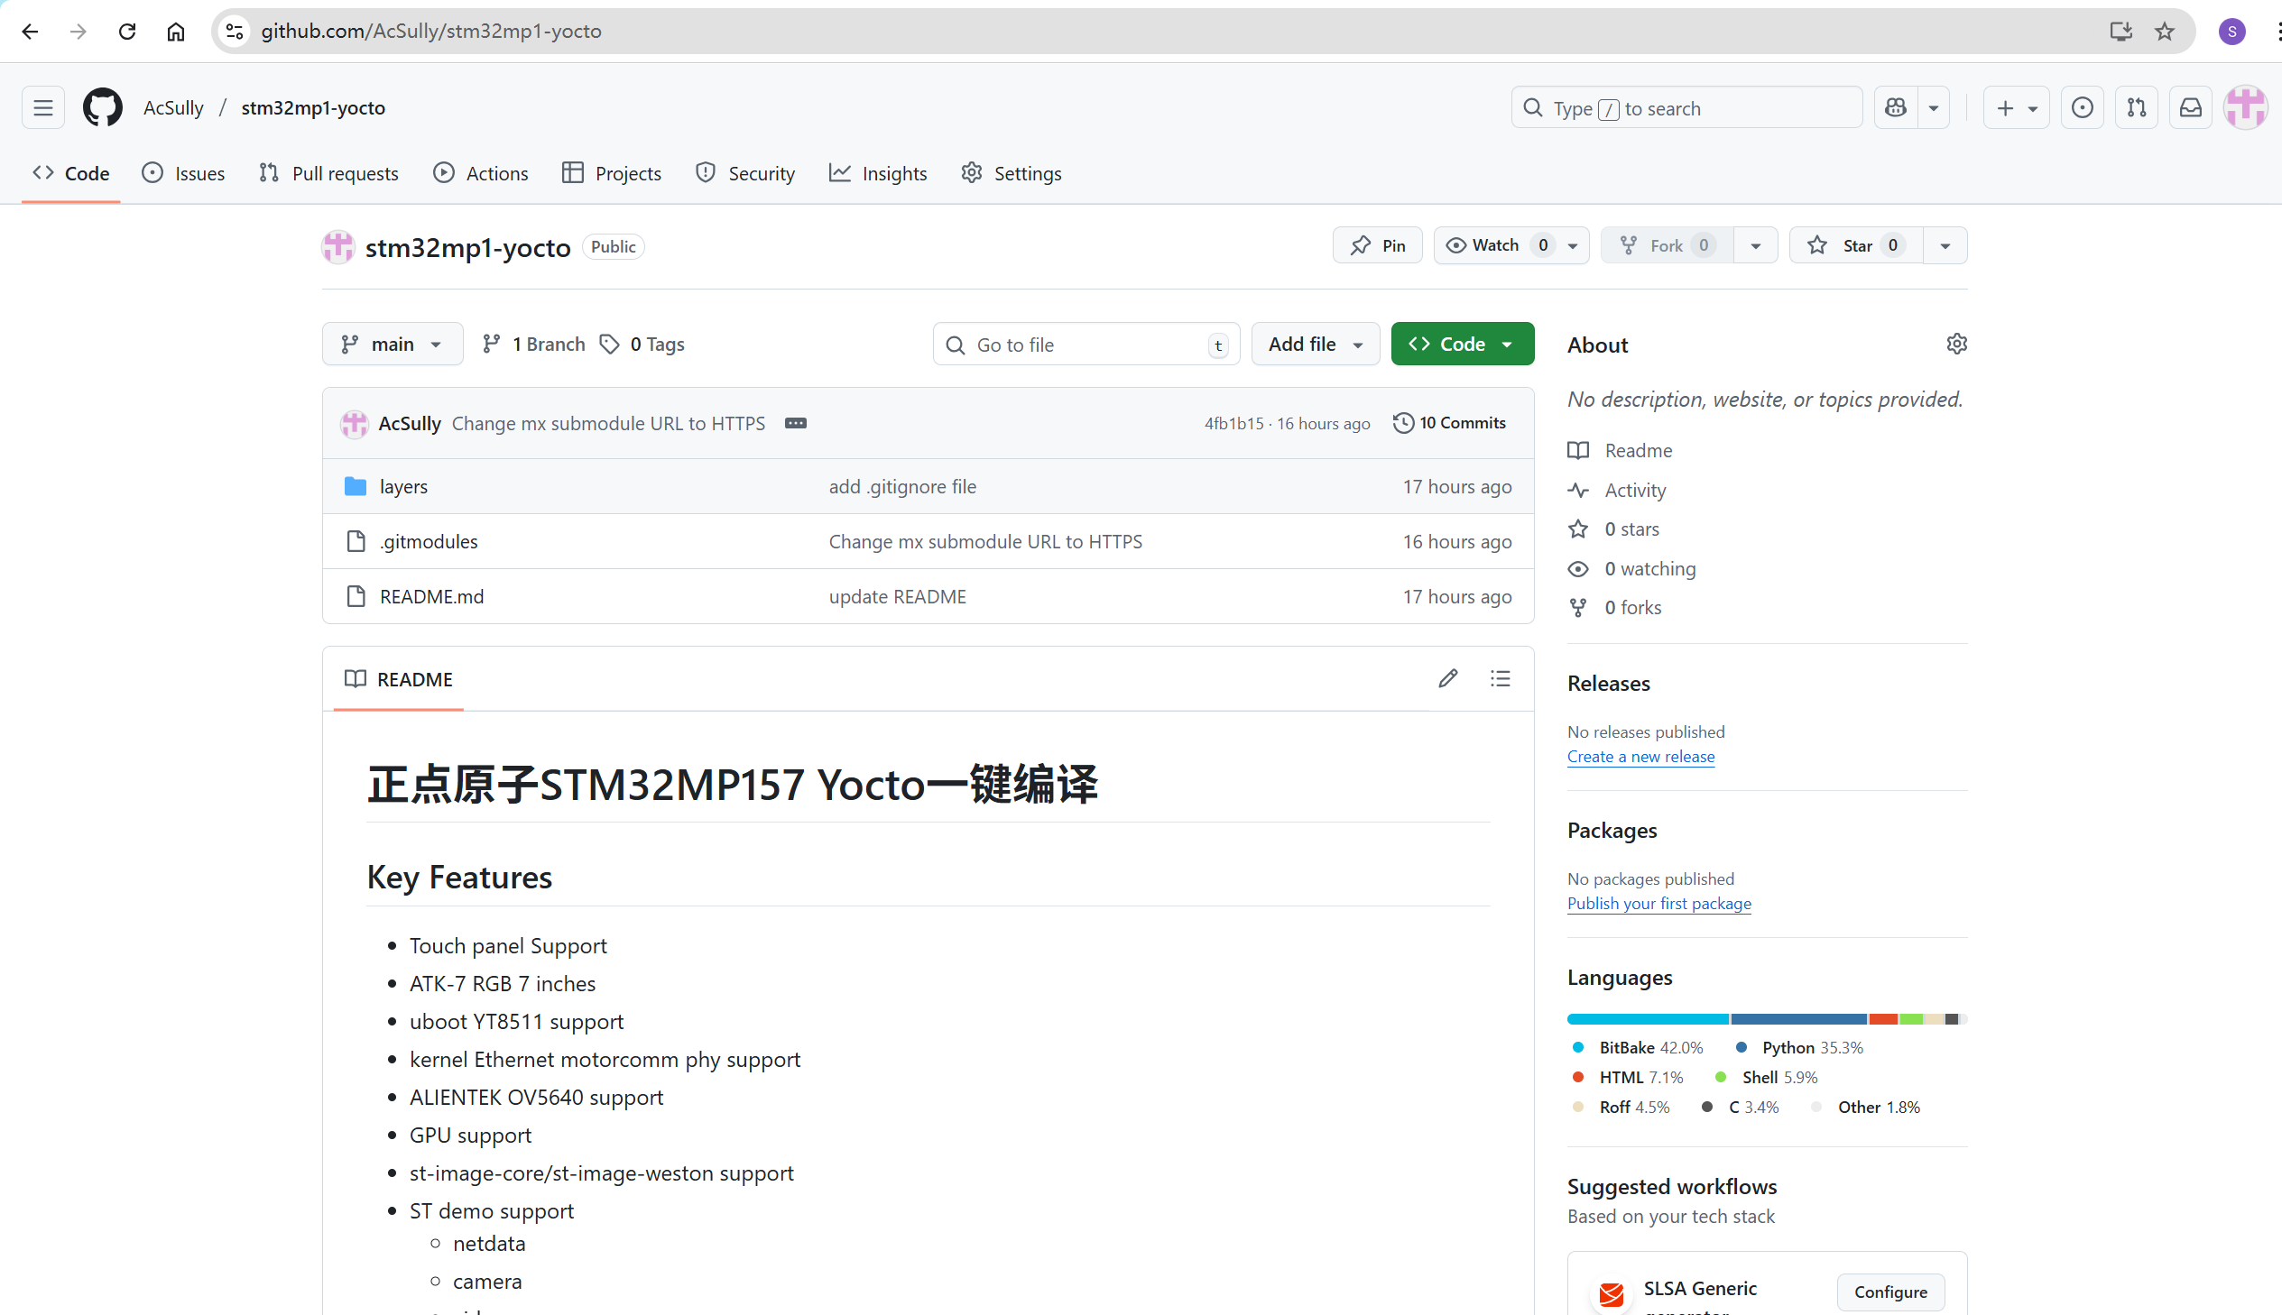Open the AcSully owner breadcrumb link
Viewport: 2282px width, 1315px height.
click(x=173, y=108)
